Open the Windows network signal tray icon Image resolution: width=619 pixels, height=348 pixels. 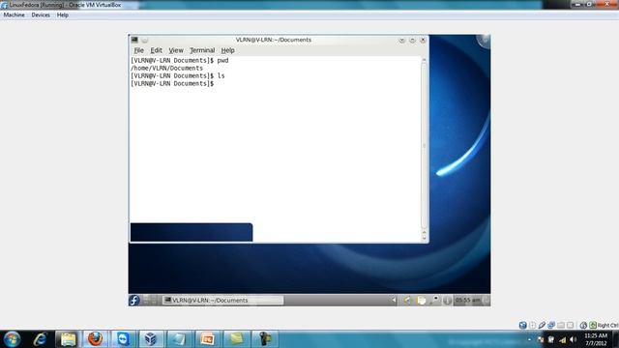pyautogui.click(x=562, y=339)
